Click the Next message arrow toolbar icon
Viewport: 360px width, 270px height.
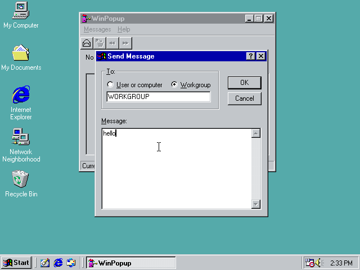pos(125,43)
